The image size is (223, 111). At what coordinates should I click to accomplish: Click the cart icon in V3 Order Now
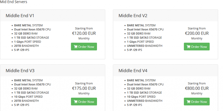[x=75, y=102]
